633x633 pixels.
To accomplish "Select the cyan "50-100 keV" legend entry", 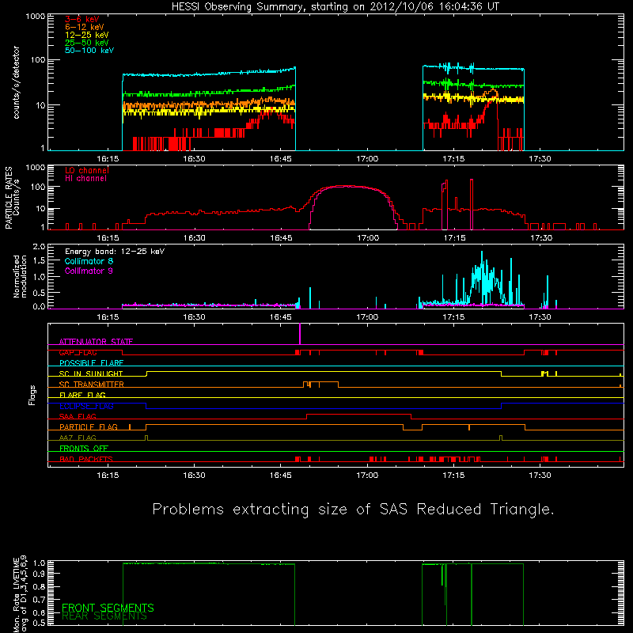I will click(89, 51).
